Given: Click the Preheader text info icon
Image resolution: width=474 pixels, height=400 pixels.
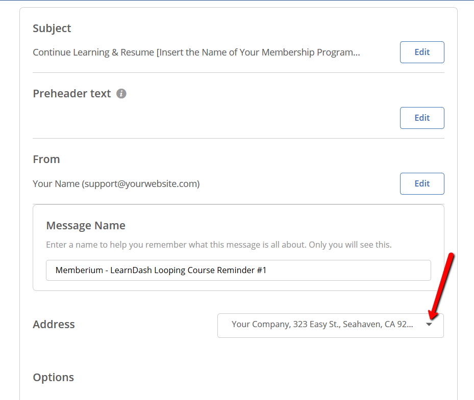Looking at the screenshot, I should click(x=121, y=94).
